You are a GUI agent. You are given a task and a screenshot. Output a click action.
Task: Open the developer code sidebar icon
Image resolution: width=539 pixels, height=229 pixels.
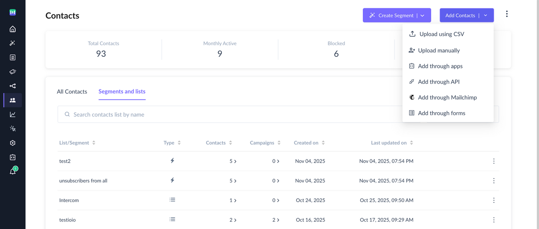(12, 157)
